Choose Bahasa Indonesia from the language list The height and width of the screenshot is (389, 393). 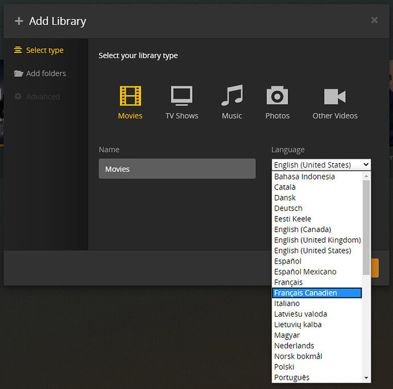317,177
